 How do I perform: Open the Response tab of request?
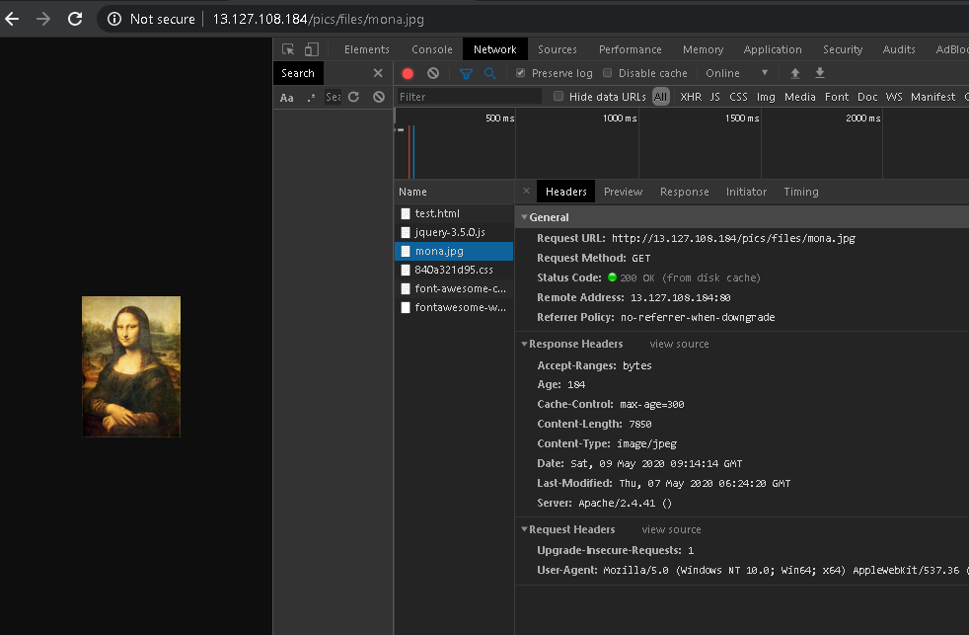[684, 192]
